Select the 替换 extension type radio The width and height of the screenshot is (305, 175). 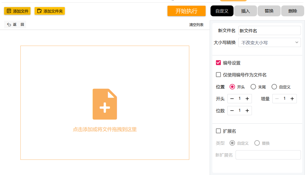click(x=257, y=143)
